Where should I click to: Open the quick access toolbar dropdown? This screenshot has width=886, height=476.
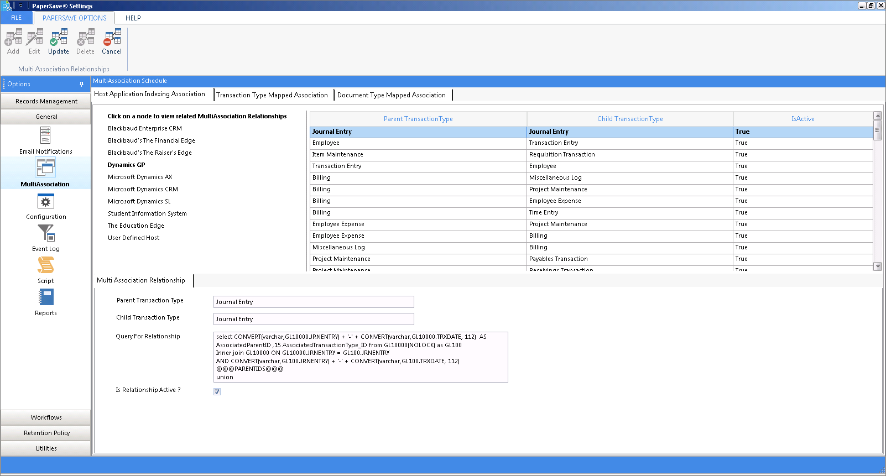(x=20, y=6)
